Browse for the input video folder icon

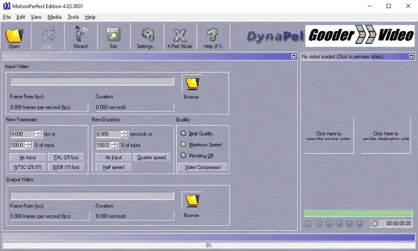(192, 84)
